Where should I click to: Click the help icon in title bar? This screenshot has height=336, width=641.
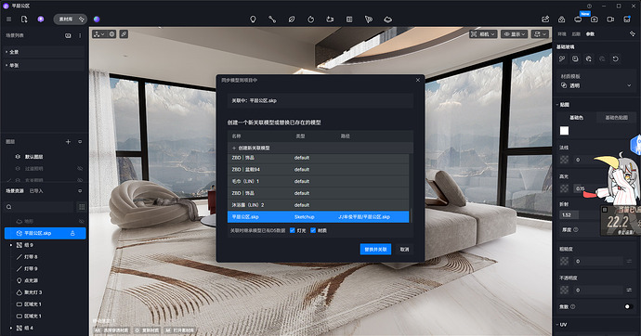(589, 6)
